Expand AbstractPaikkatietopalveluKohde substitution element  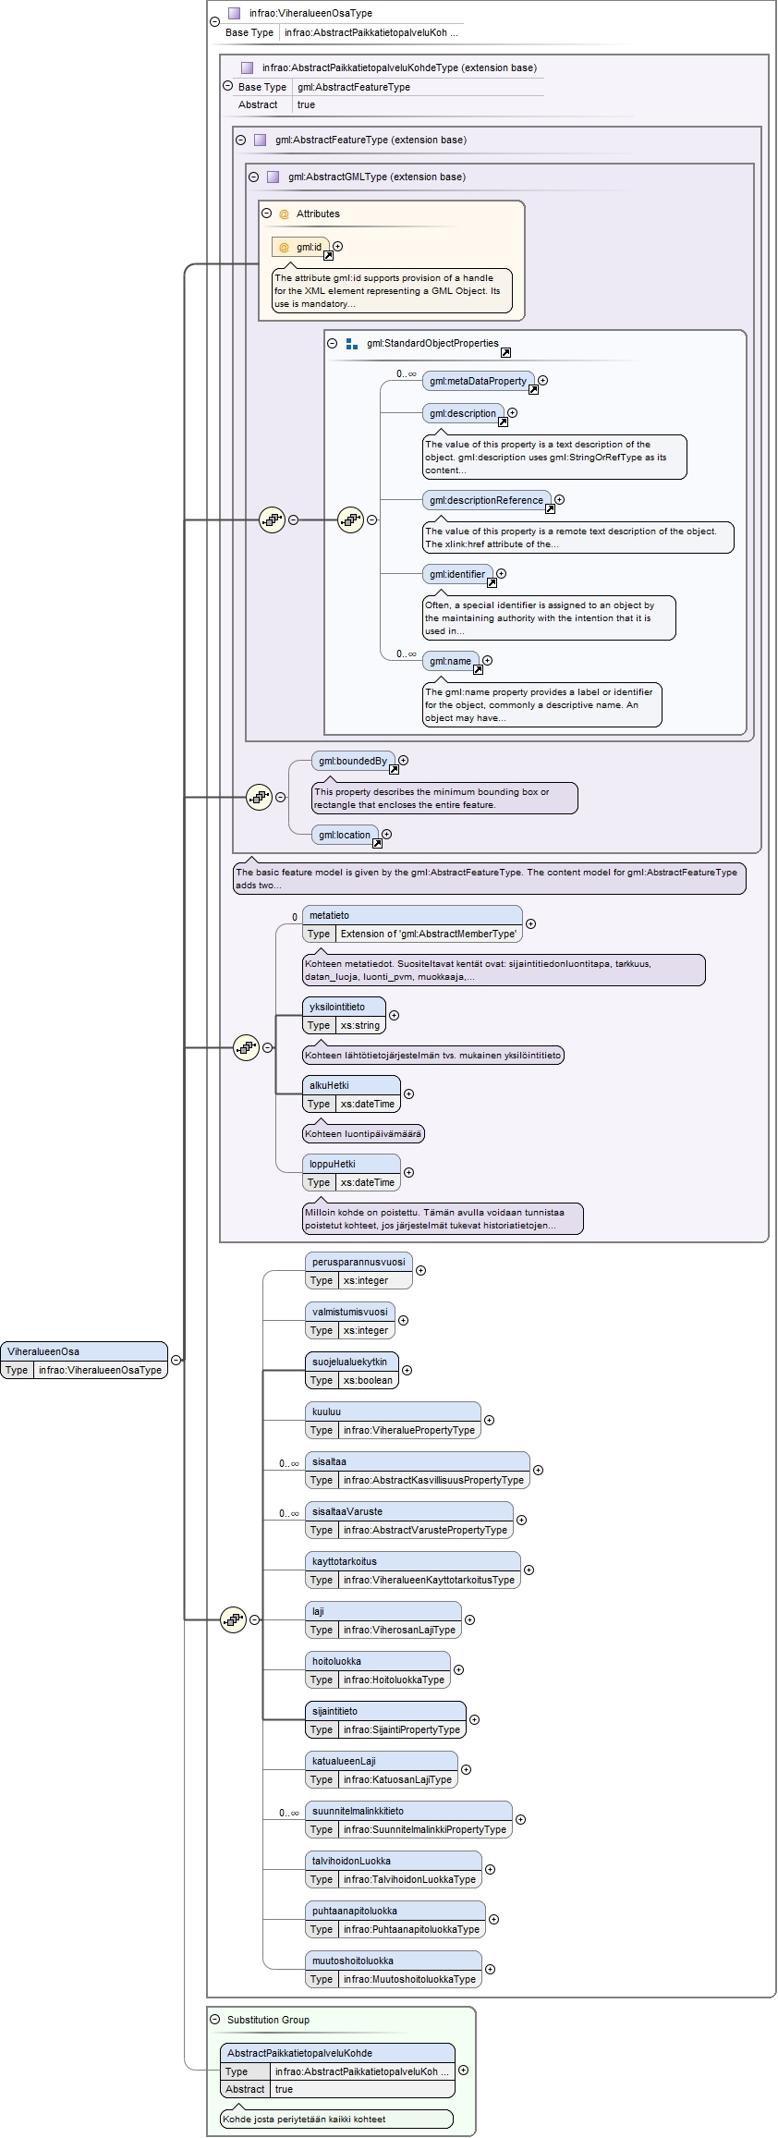click(x=463, y=2071)
